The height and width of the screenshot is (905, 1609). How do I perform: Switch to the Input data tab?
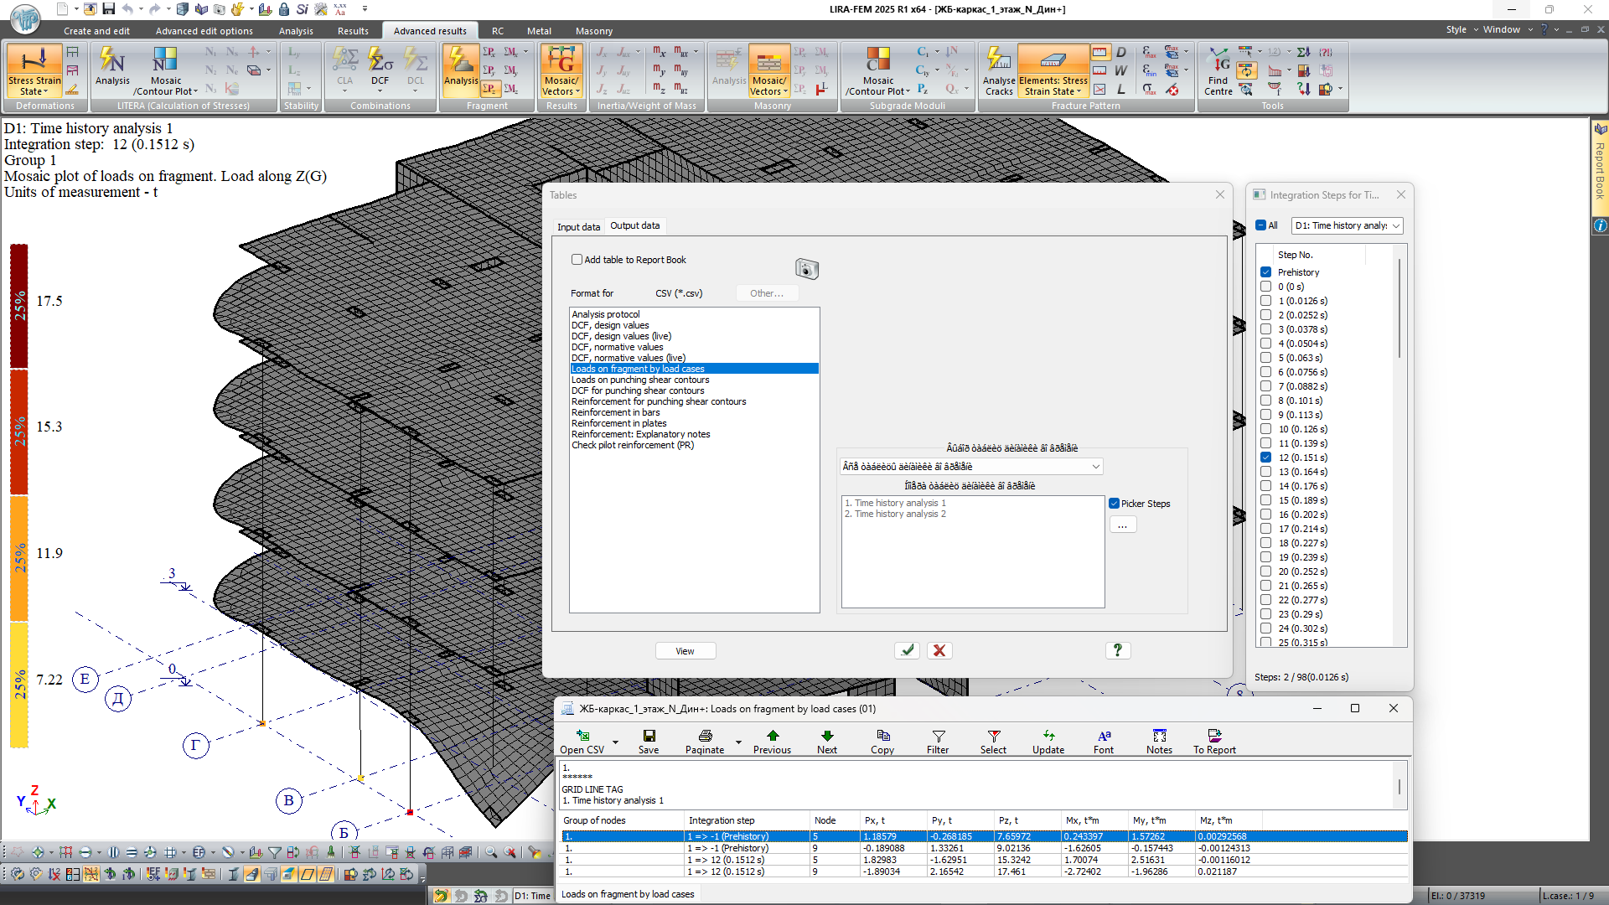pos(578,227)
